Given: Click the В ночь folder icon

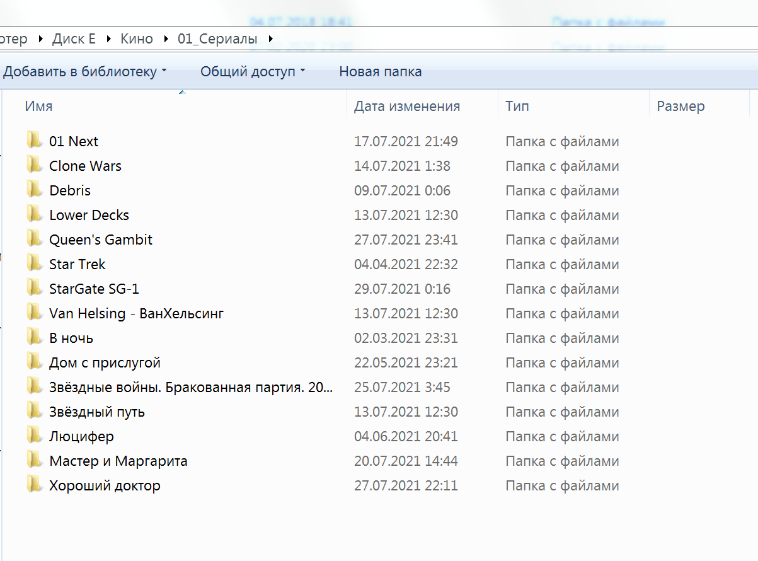Looking at the screenshot, I should 34,338.
